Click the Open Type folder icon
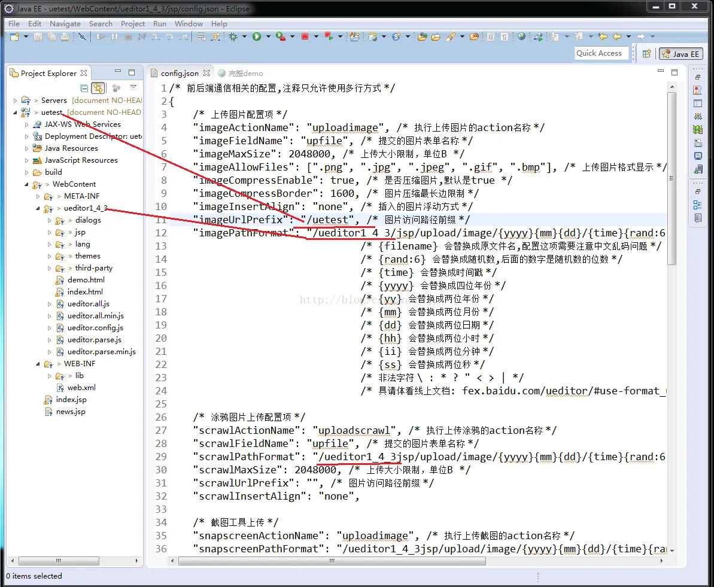This screenshot has height=587, width=714. [x=422, y=37]
